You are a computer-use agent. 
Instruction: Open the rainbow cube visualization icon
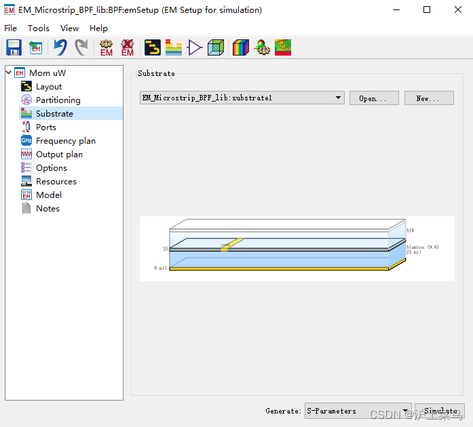[241, 47]
